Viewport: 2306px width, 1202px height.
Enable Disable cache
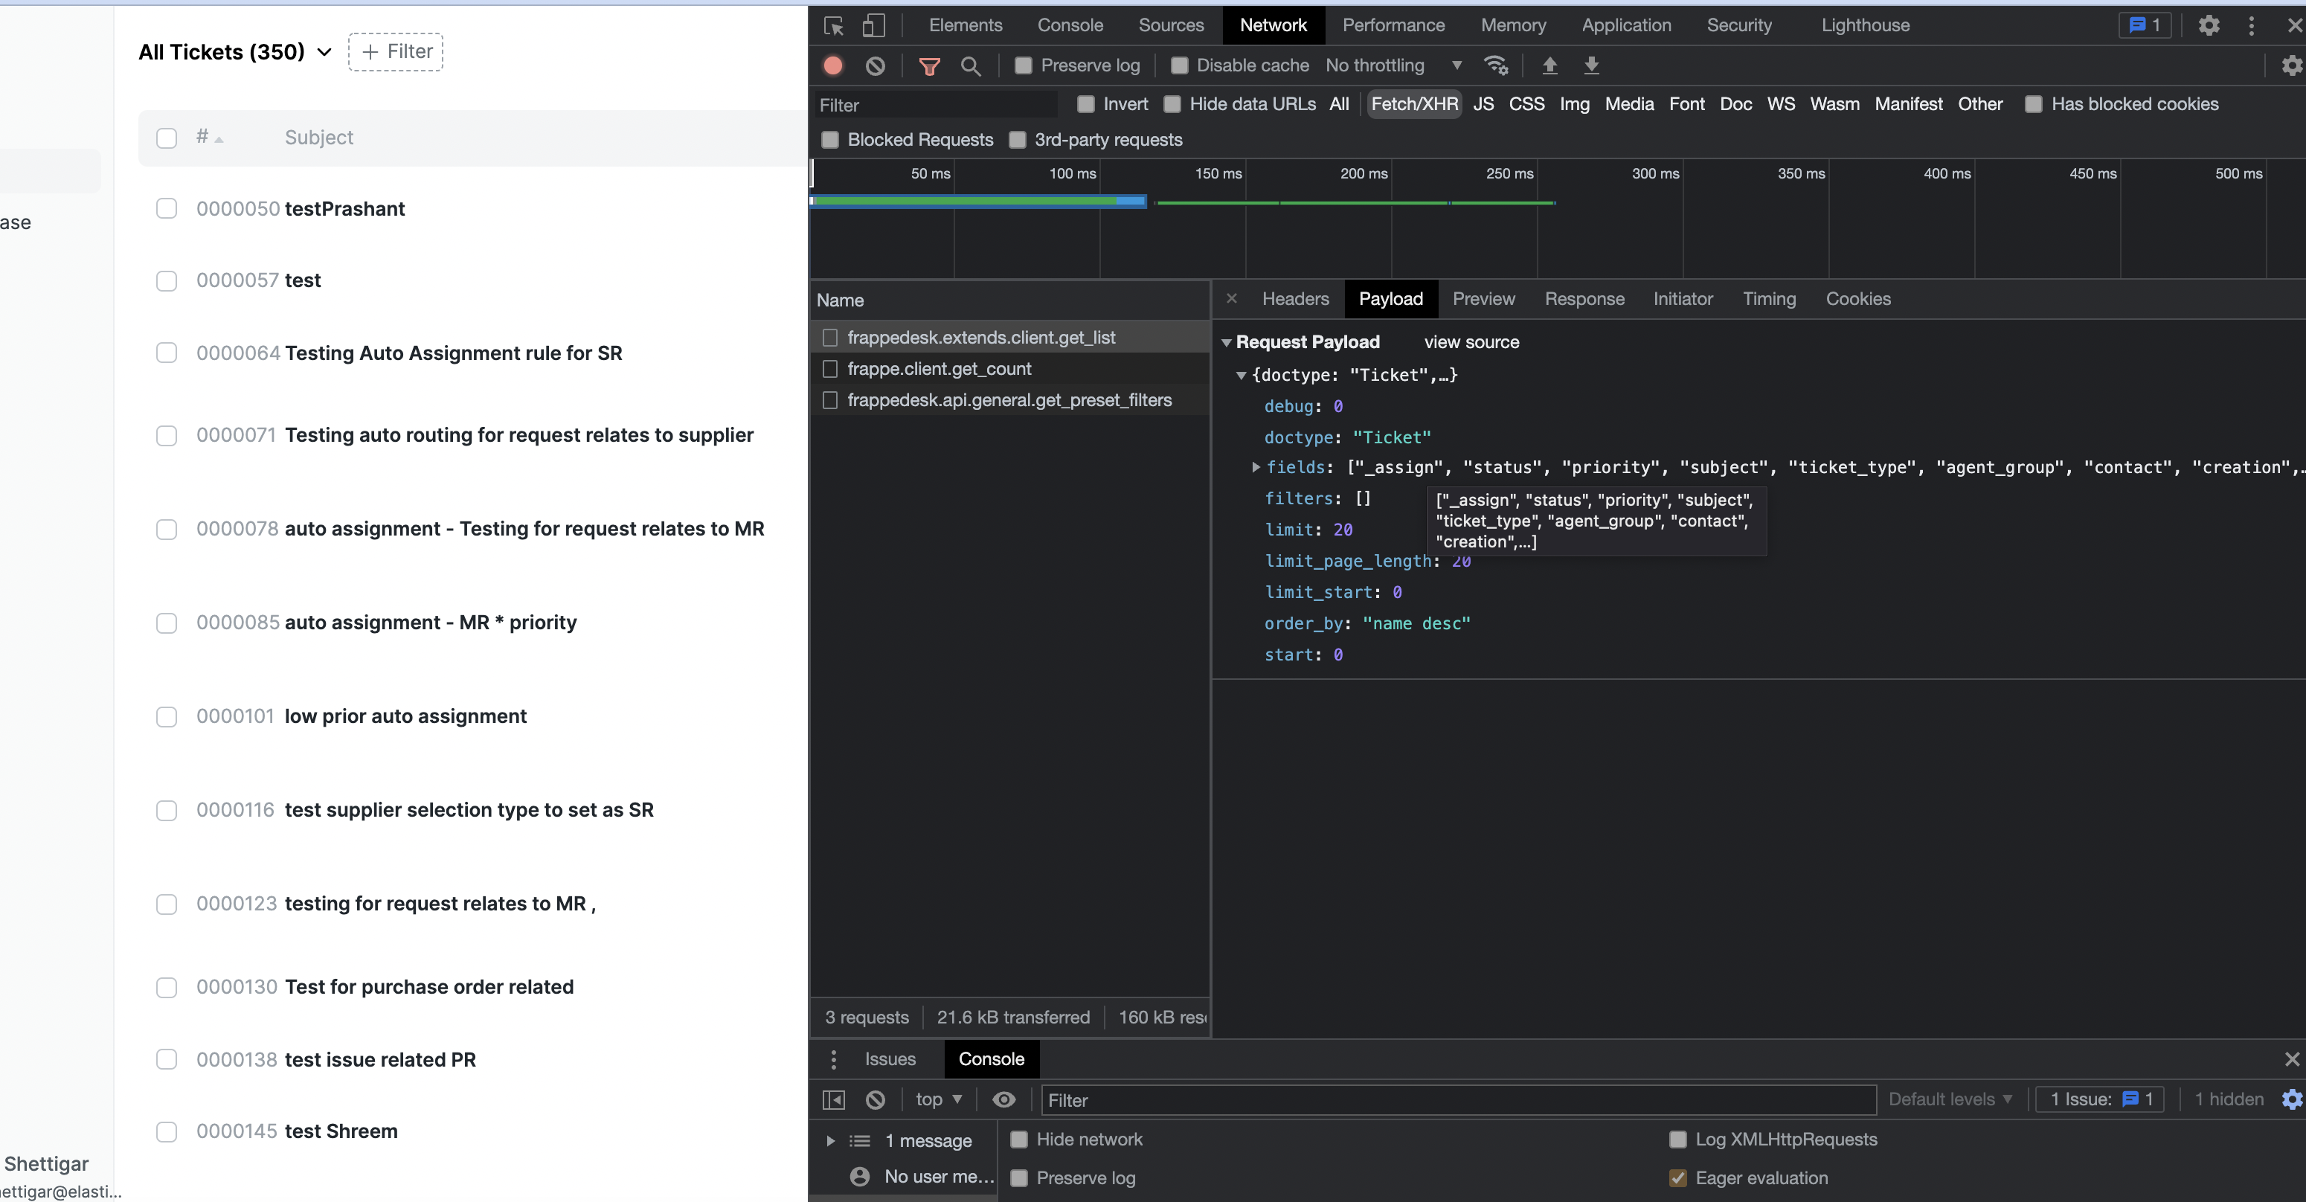pos(1181,65)
